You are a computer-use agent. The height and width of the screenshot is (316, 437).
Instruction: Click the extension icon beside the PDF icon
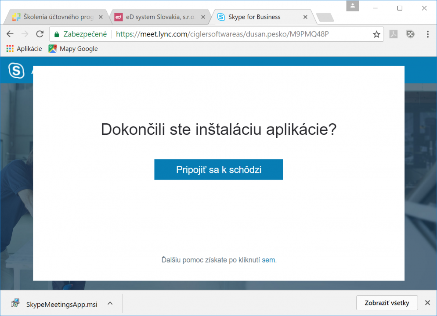(x=410, y=34)
